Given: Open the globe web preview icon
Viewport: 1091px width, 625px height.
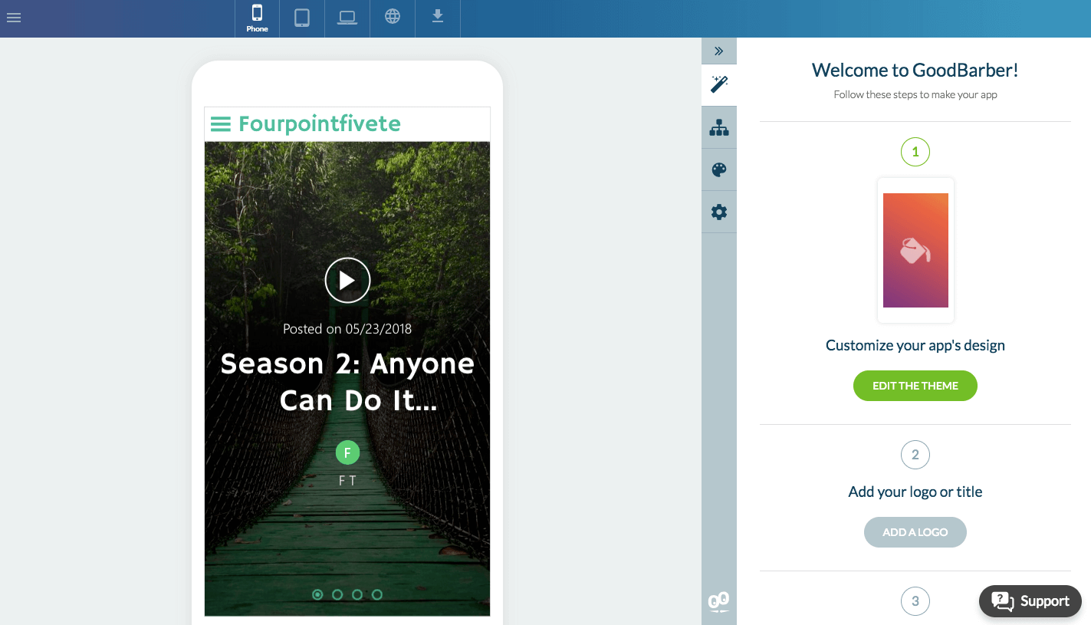Looking at the screenshot, I should point(393,17).
